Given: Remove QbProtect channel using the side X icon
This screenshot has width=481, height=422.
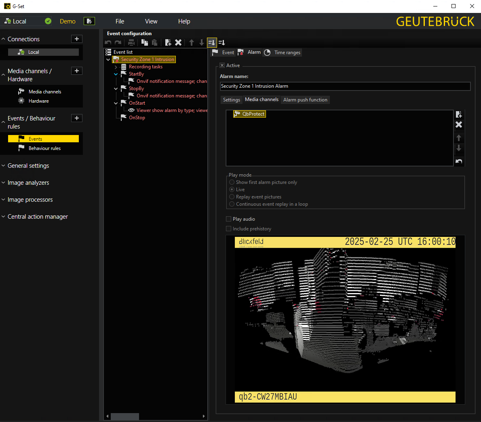Looking at the screenshot, I should (x=459, y=124).
